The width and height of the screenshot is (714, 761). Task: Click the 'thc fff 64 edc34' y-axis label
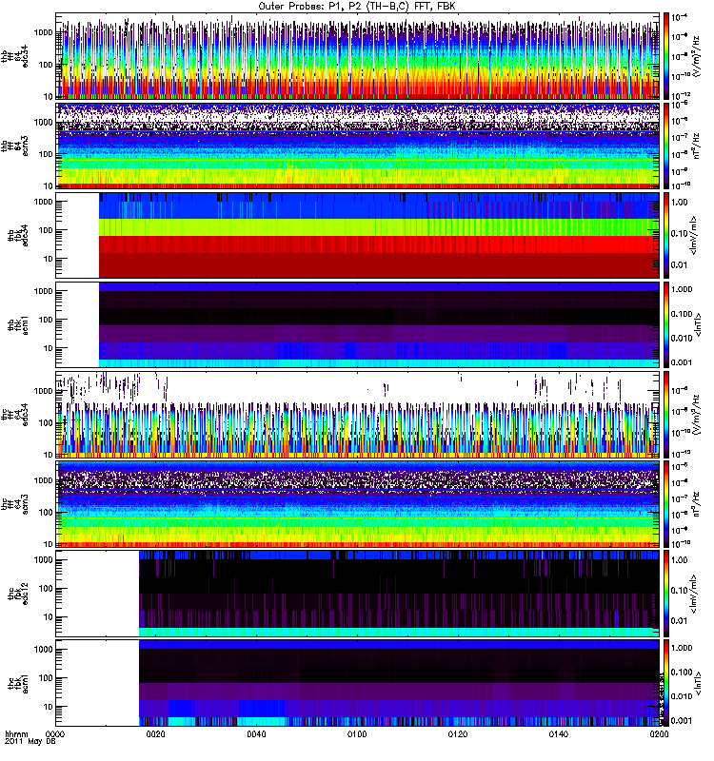[x=14, y=415]
